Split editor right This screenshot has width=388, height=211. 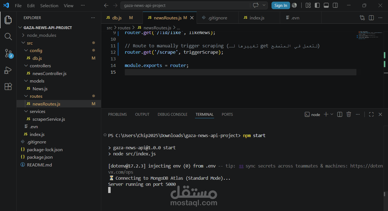(371, 18)
